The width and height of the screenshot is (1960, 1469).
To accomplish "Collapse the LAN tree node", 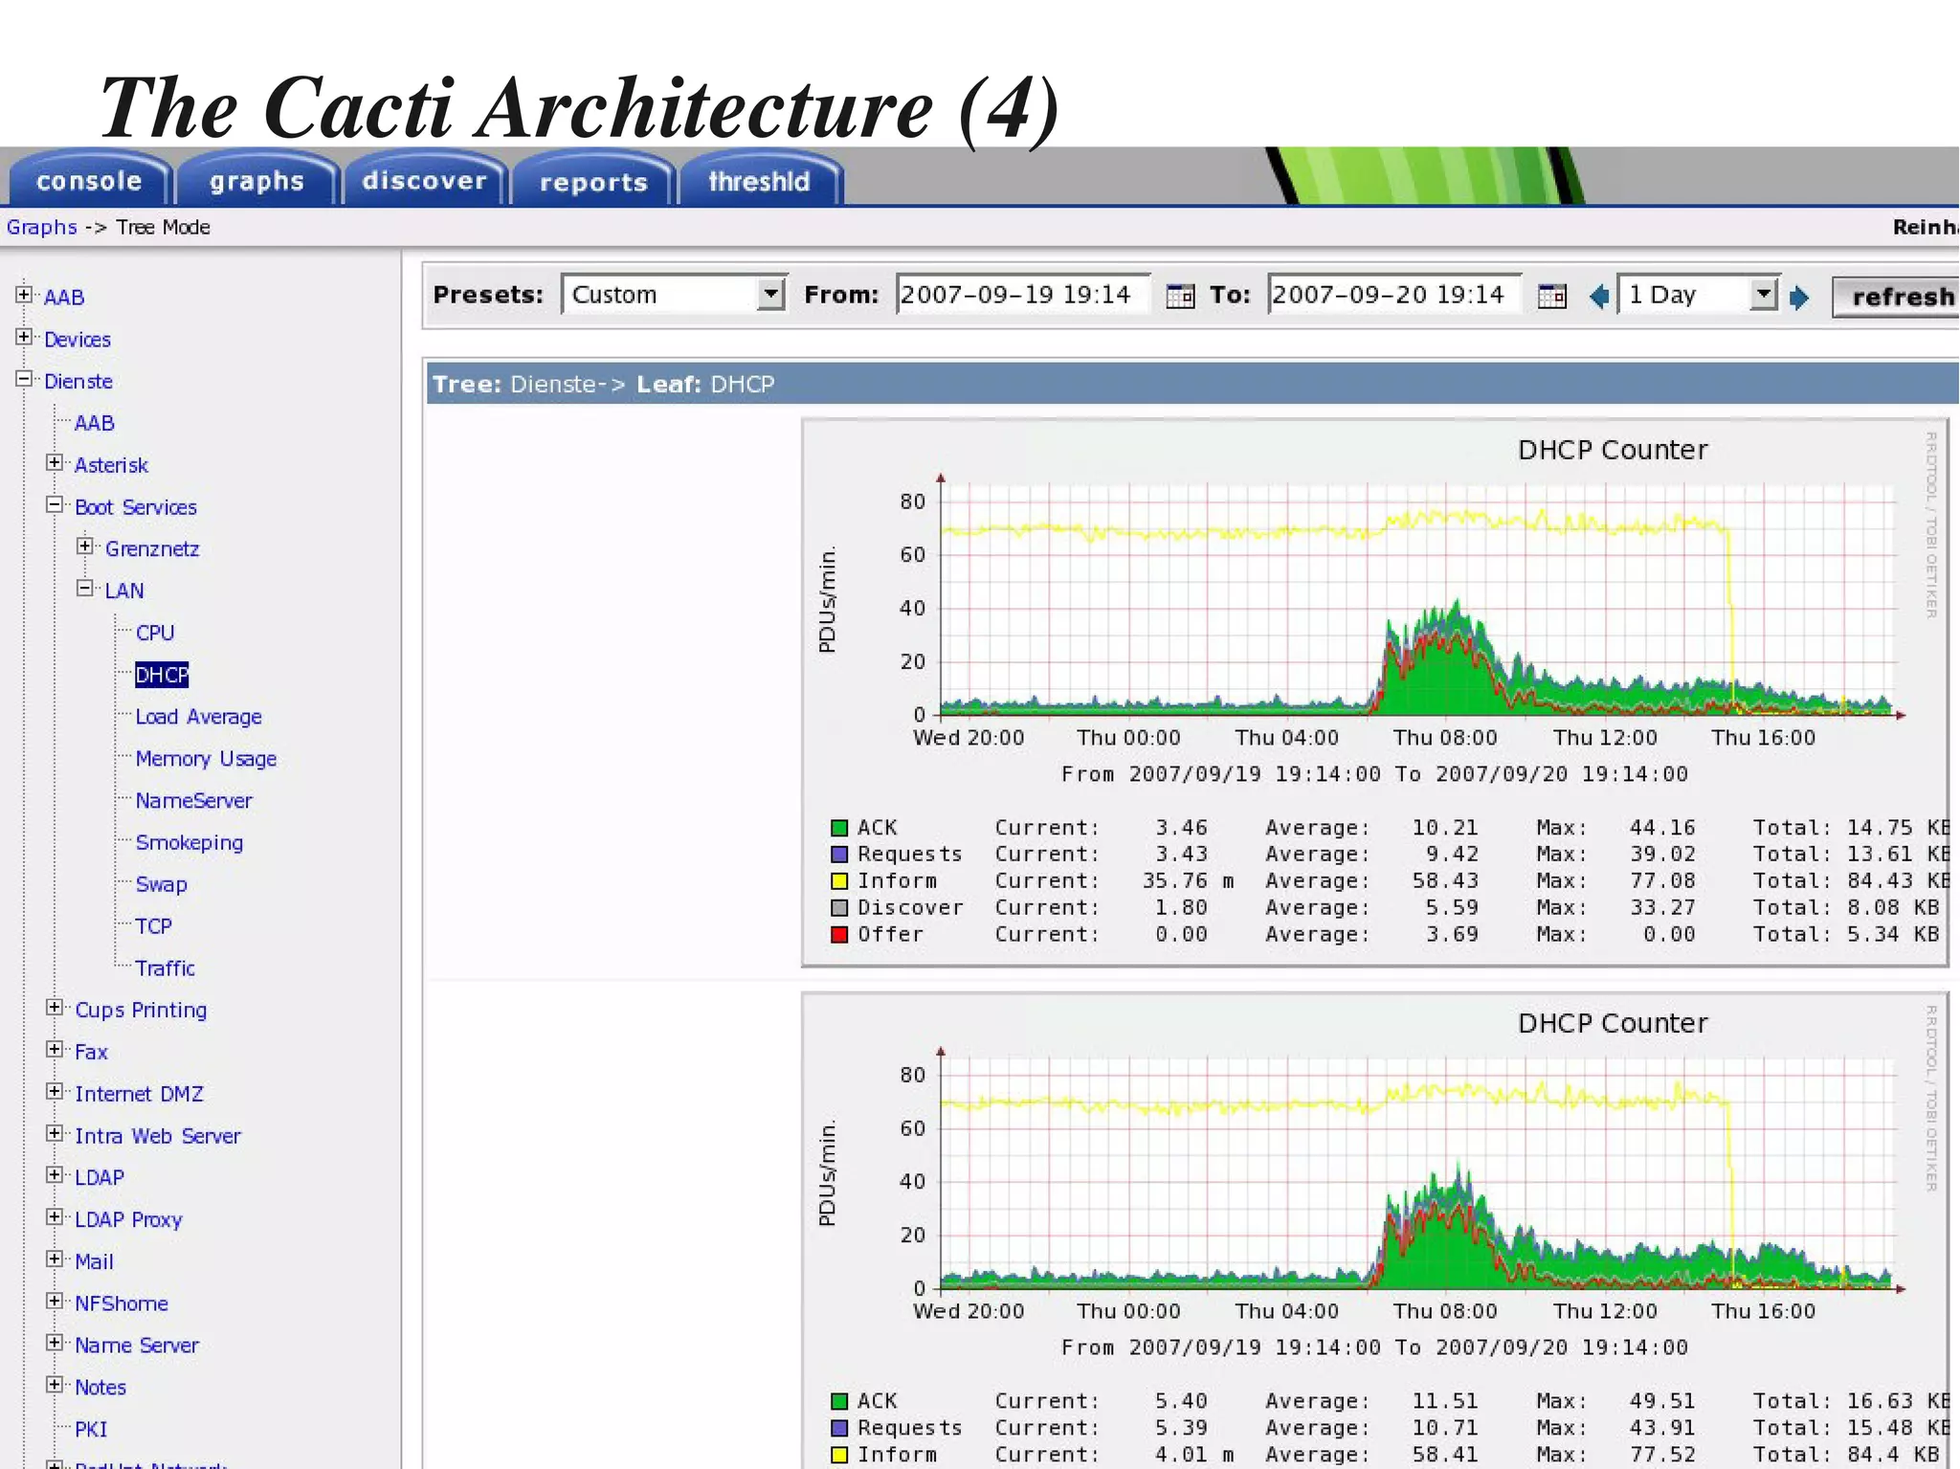I will (x=86, y=589).
